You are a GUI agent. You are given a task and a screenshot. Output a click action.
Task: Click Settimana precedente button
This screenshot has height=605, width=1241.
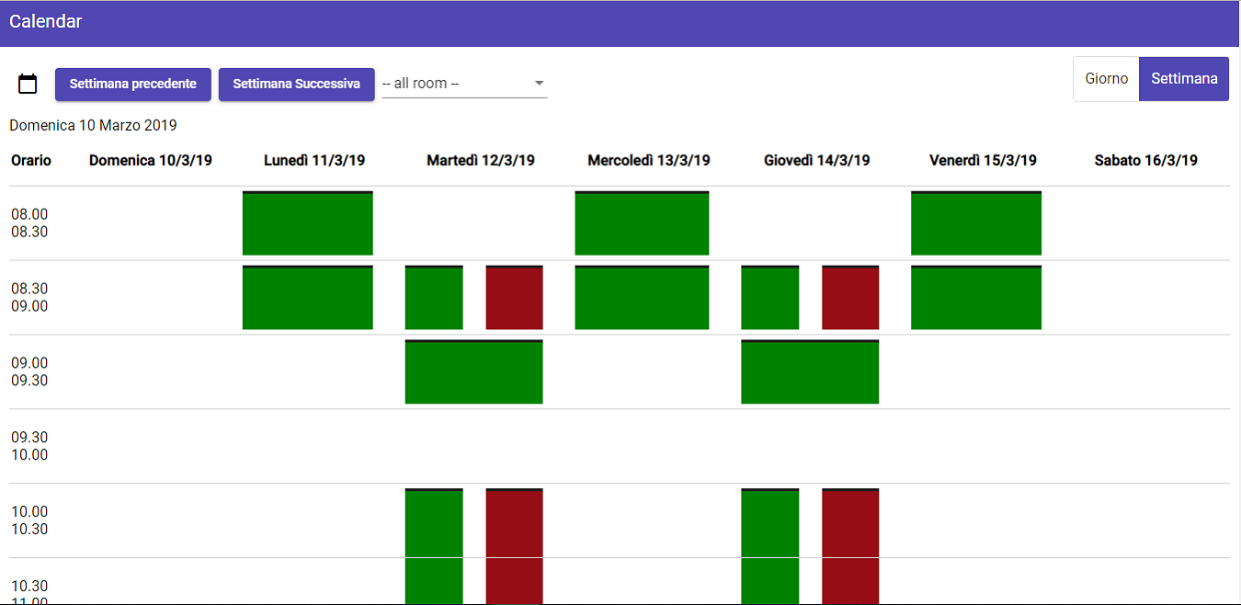(x=132, y=84)
